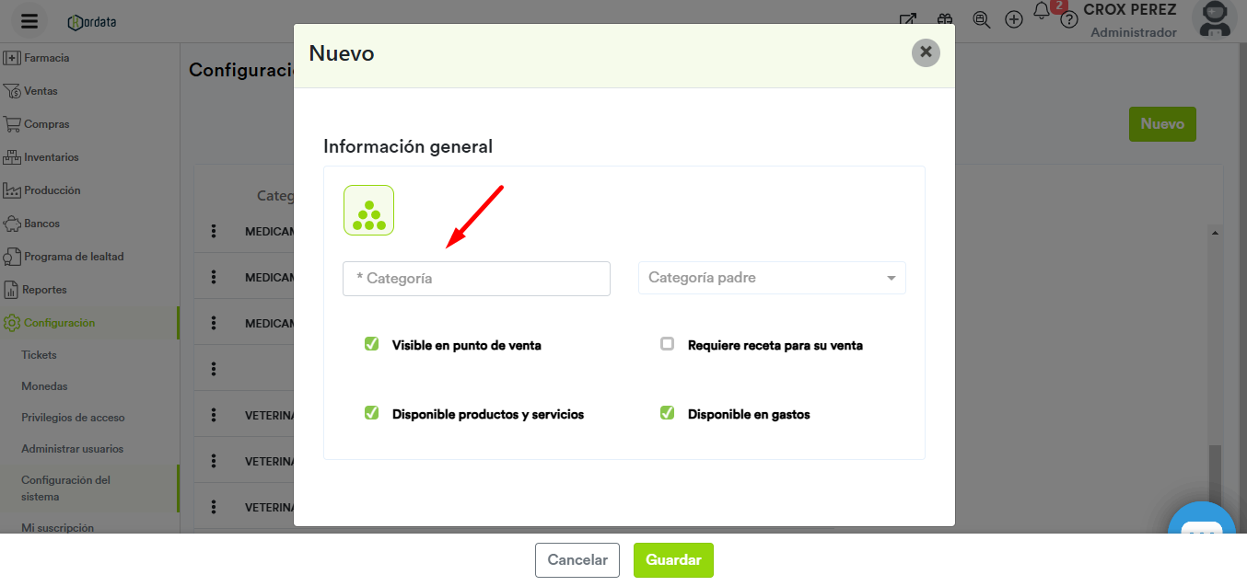
Task: Open Inventarios in the sidebar
Action: [x=51, y=157]
